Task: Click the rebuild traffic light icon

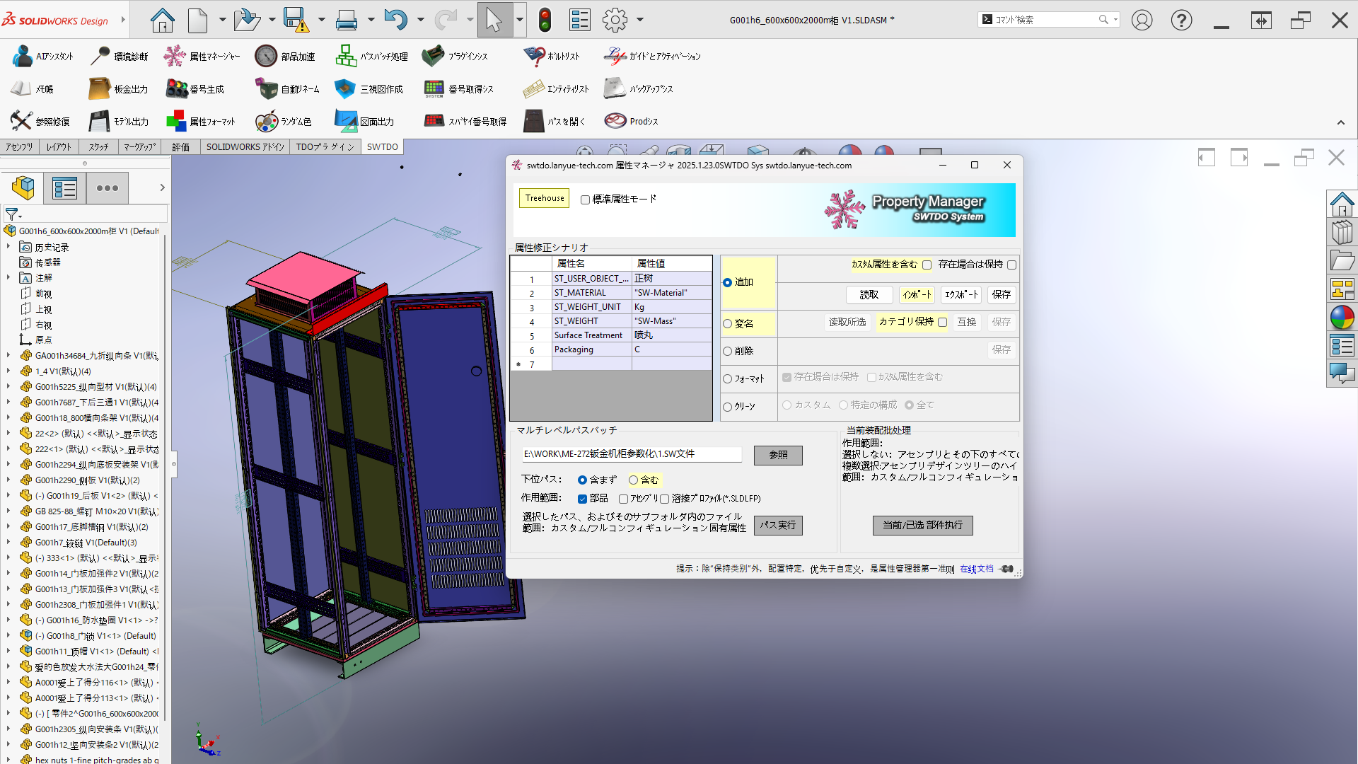Action: [544, 20]
